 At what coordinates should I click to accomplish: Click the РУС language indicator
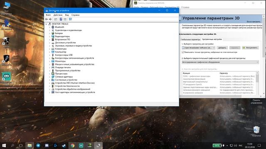pyautogui.click(x=241, y=145)
